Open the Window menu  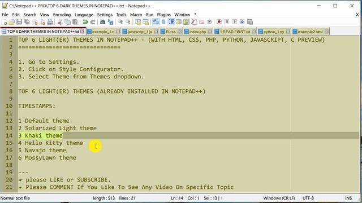click(x=182, y=15)
